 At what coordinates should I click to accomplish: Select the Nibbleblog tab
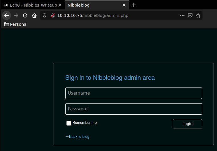pos(91,5)
